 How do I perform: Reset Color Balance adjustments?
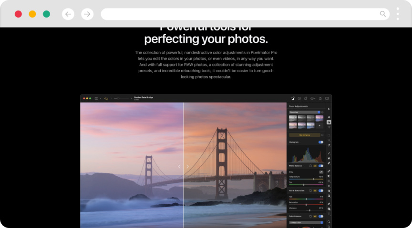pos(310,217)
